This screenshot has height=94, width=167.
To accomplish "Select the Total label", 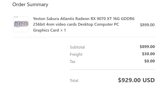I will click(74, 81).
